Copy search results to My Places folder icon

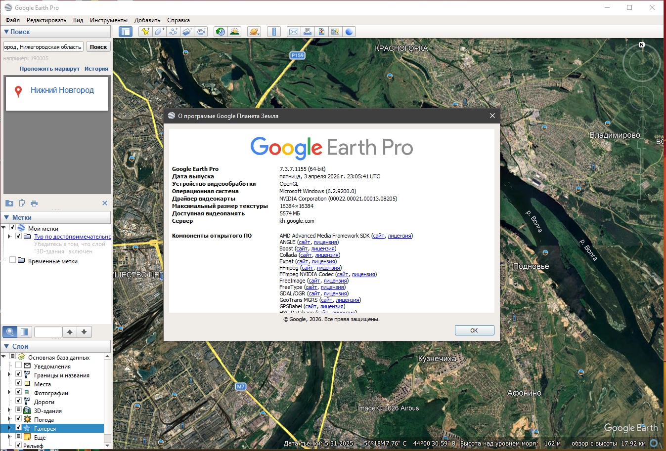pos(9,203)
